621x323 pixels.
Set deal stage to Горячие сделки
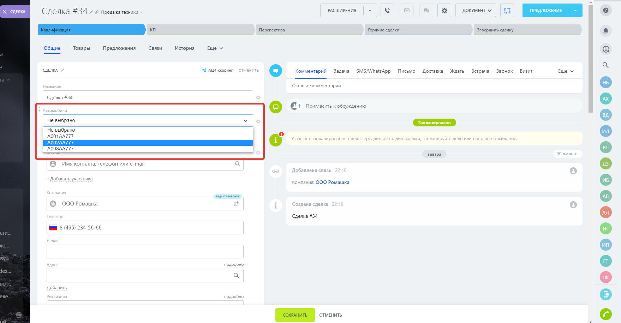[418, 30]
